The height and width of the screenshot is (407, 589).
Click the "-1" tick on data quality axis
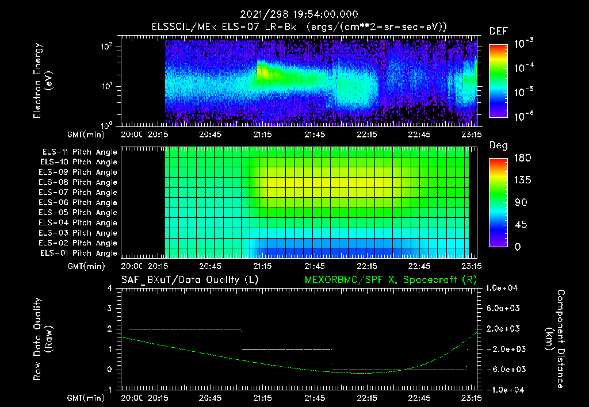108,390
